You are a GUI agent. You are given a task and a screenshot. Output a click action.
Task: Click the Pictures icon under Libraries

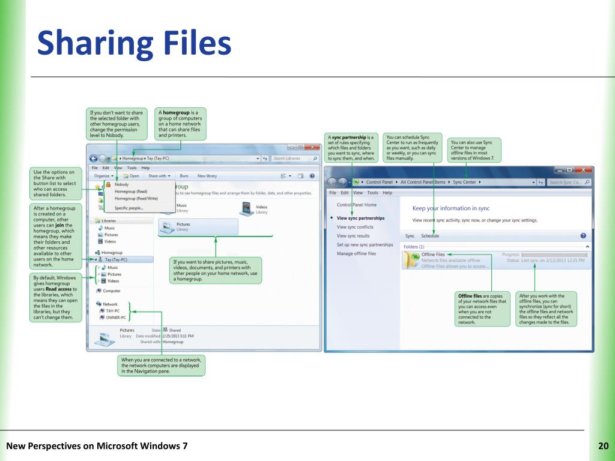tap(100, 235)
